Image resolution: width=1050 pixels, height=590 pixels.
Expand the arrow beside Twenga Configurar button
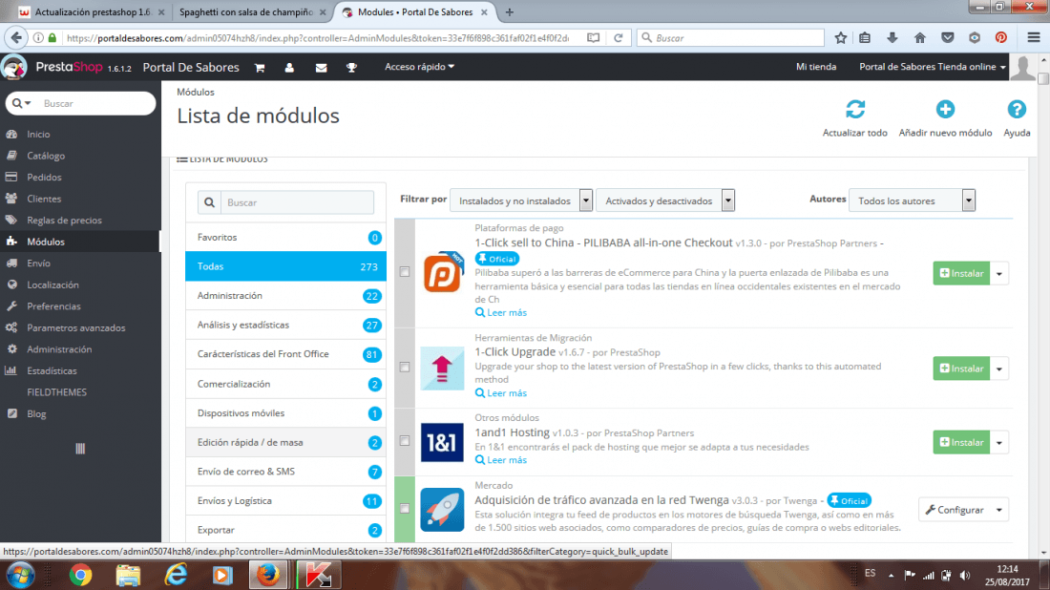[x=999, y=510]
